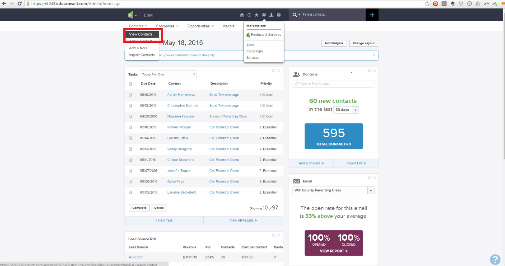Close the Lead Source ROI widget
Viewport: 505px width, 266px height.
point(279,235)
